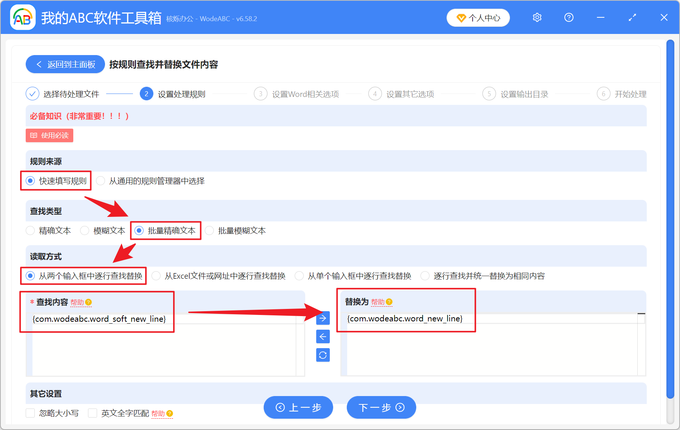
Task: Click the AB app logo
Action: (x=23, y=17)
